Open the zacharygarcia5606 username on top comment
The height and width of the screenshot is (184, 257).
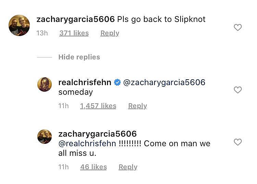tap(75, 19)
